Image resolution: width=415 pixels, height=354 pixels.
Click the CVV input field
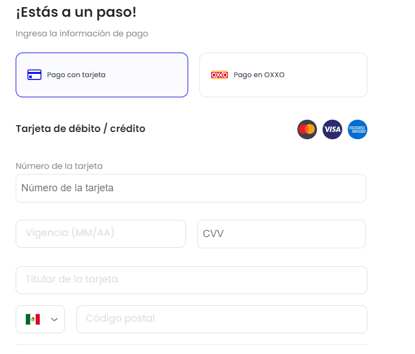pos(281,234)
